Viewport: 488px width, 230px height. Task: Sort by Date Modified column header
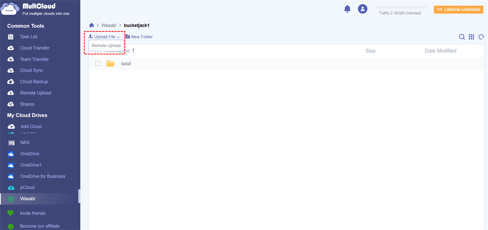[x=440, y=51]
